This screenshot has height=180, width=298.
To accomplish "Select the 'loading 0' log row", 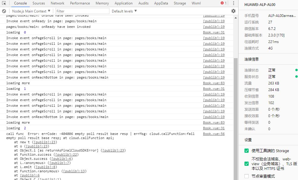I will 117,32.
